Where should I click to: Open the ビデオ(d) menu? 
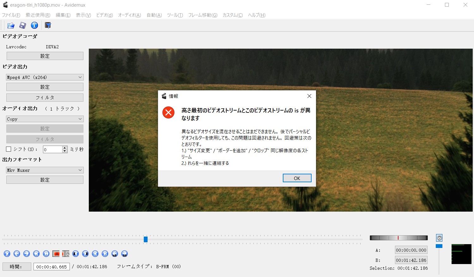pyautogui.click(x=105, y=15)
